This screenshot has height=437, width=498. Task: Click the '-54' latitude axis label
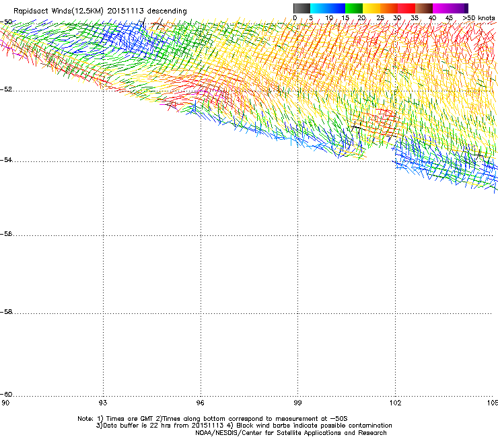[6, 160]
